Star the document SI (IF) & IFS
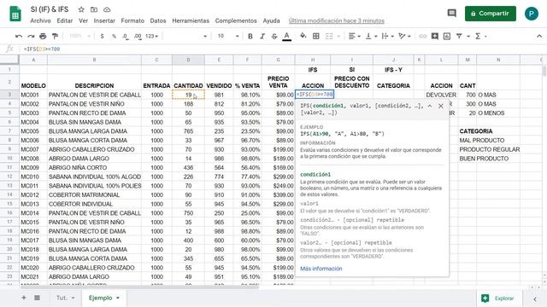The width and height of the screenshot is (547, 307). tap(81, 9)
